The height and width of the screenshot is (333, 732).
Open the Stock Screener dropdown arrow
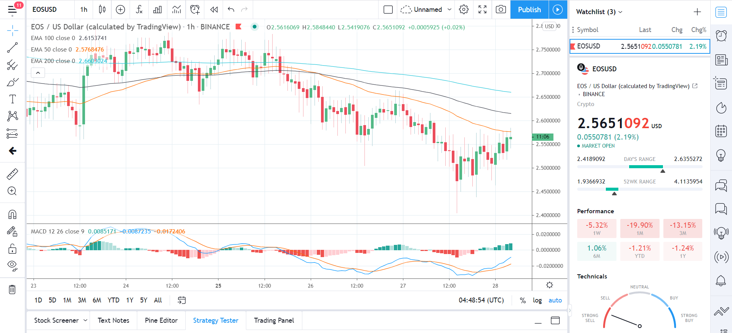coord(85,320)
